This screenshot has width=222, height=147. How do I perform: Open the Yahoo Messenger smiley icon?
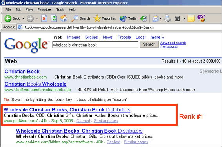pos(201,18)
